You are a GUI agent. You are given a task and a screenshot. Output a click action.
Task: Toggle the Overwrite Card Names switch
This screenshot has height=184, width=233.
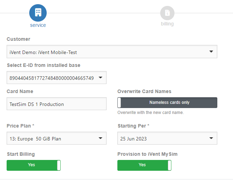167,102
